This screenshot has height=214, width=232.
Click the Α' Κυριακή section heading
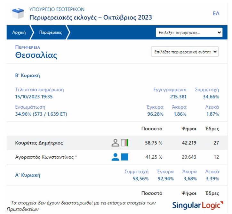[x=28, y=175]
